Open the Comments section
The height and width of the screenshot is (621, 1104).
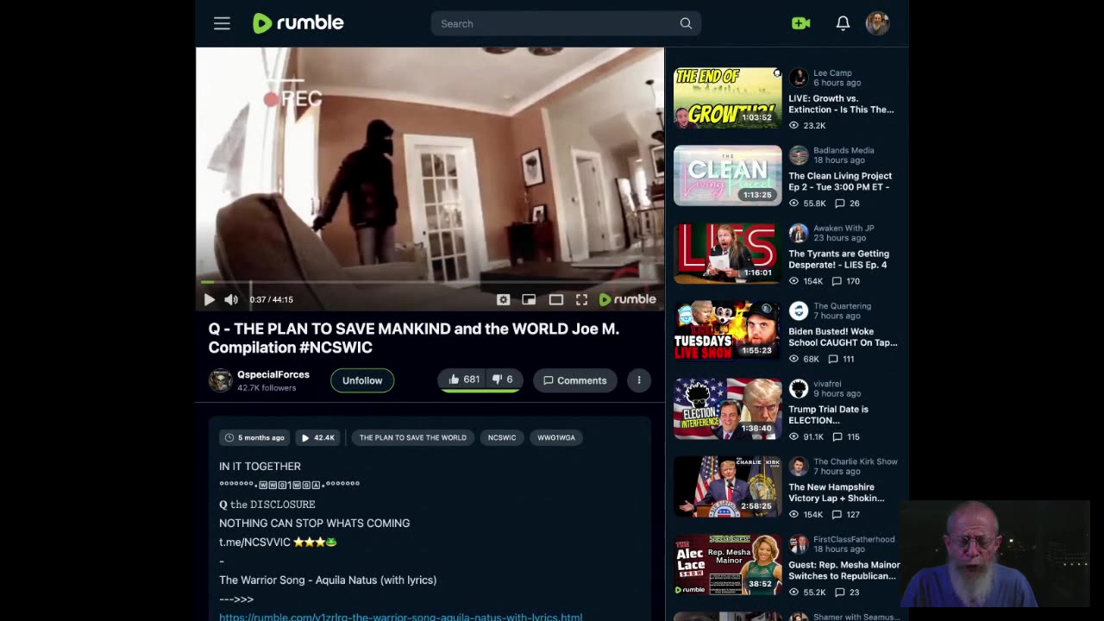574,380
